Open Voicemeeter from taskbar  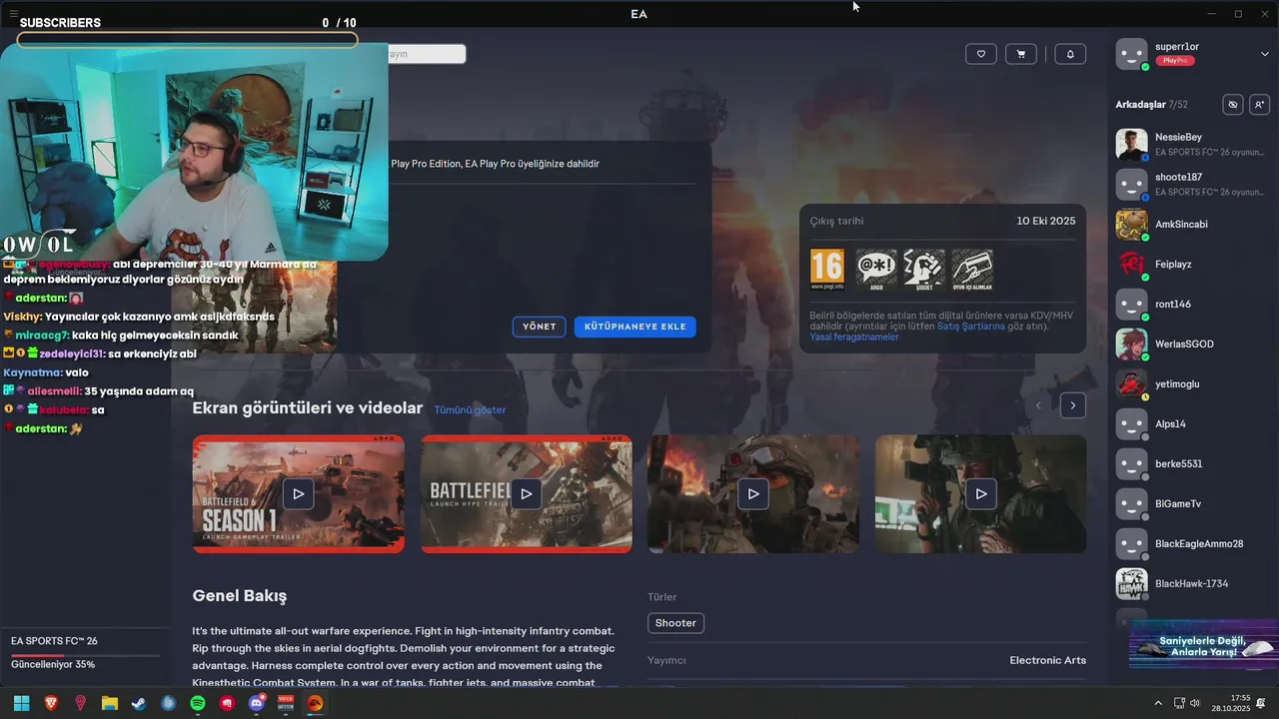pos(286,703)
